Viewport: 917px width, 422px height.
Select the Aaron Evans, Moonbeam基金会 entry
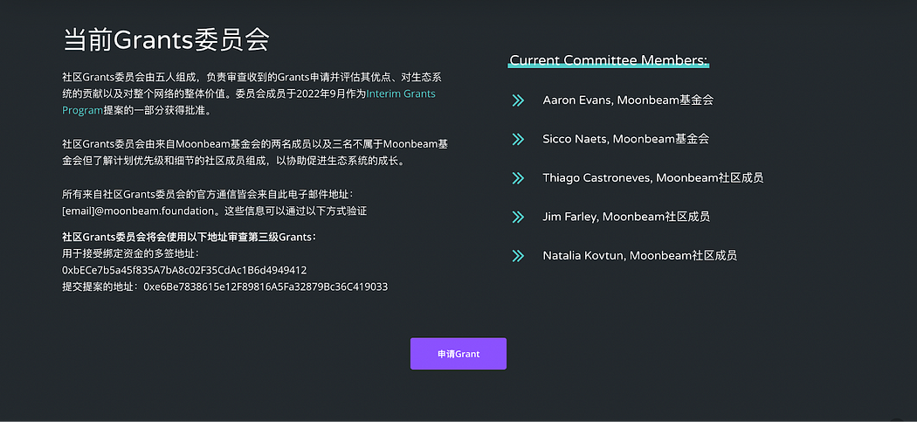click(628, 100)
